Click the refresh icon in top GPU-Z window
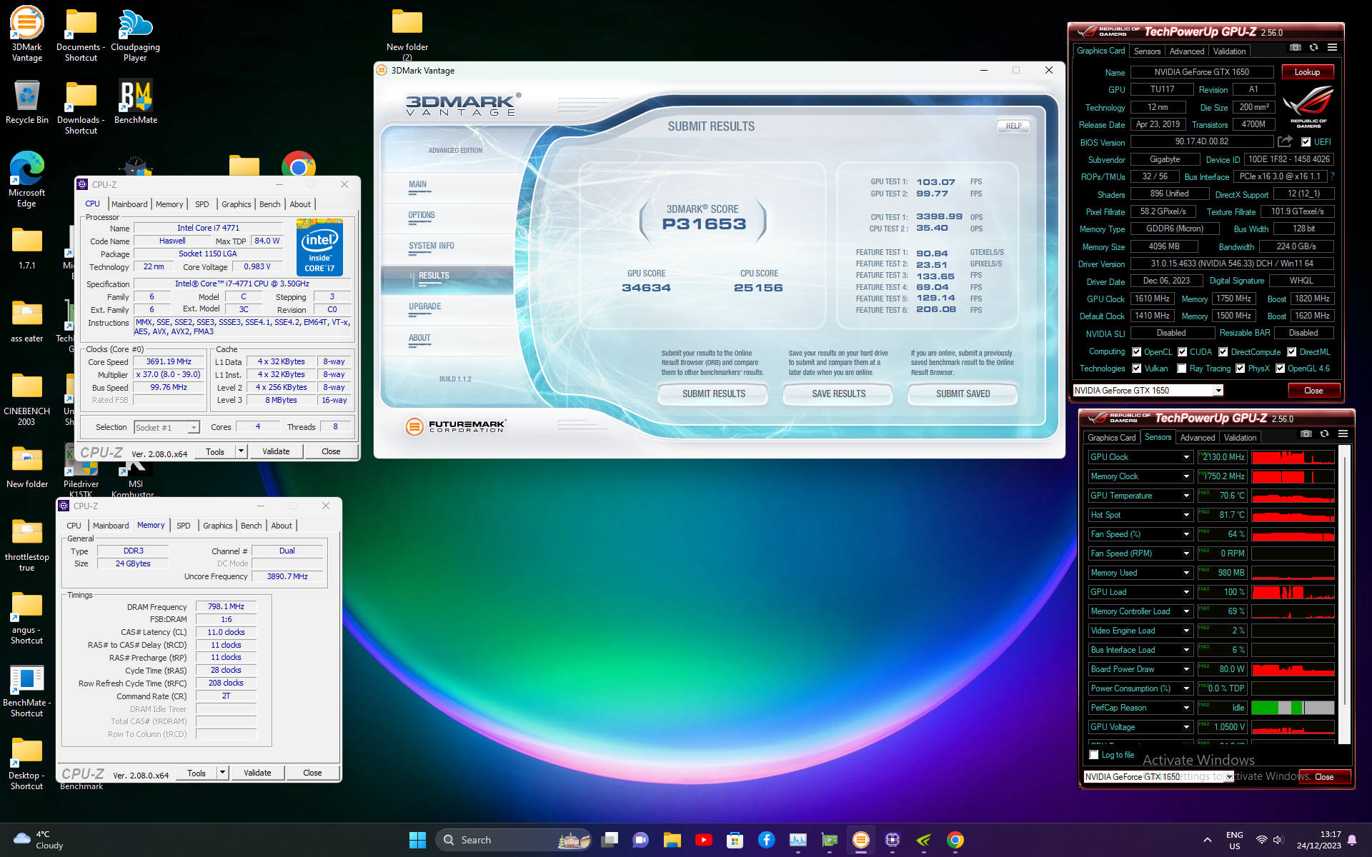 (x=1313, y=48)
